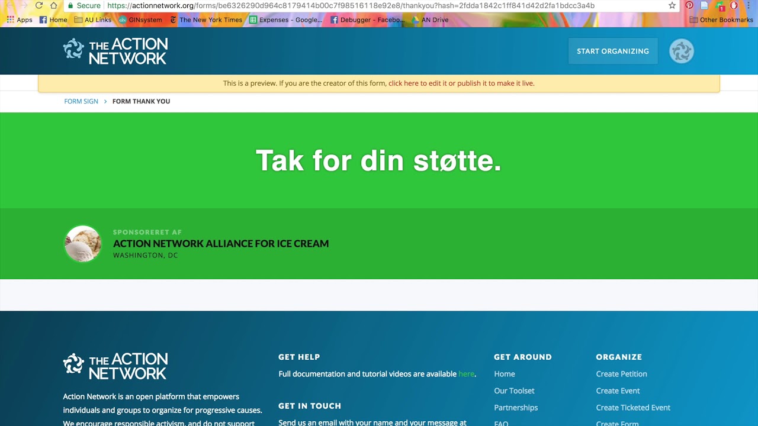Open the red shield extension icon
Viewport: 758px width, 426px height.
[734, 5]
